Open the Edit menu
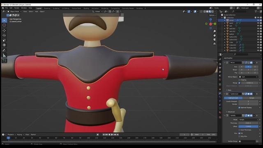This screenshot has height=148, width=263. (11, 8)
